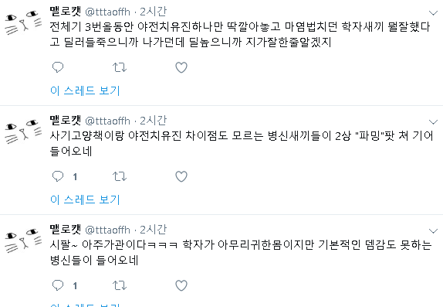The image size is (443, 307).
Task: Open '이 스레드 보기' under first tweet
Action: click(x=85, y=90)
